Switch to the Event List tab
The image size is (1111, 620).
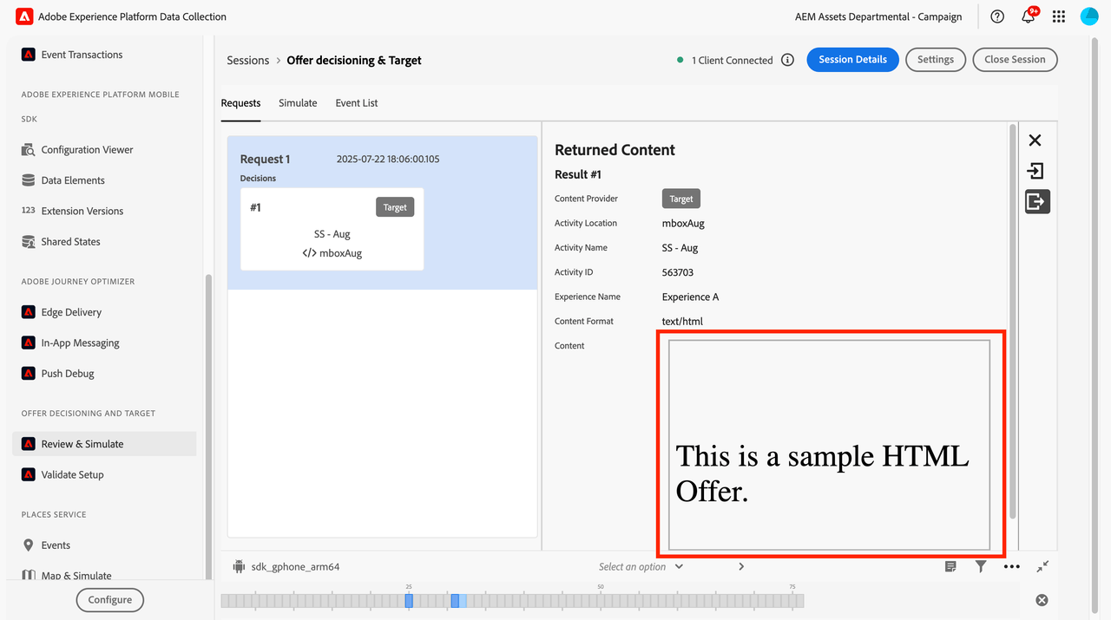coord(357,103)
